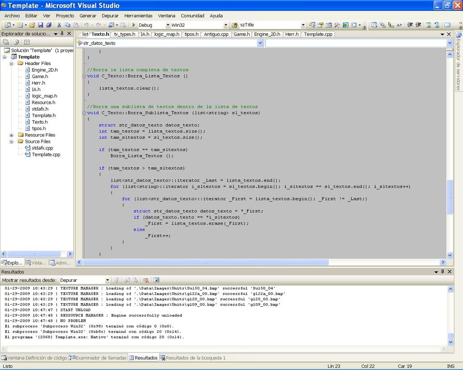Image resolution: width=463 pixels, height=370 pixels.
Task: Toggle auto-hide pin of Resultados panel
Action: [x=442, y=272]
